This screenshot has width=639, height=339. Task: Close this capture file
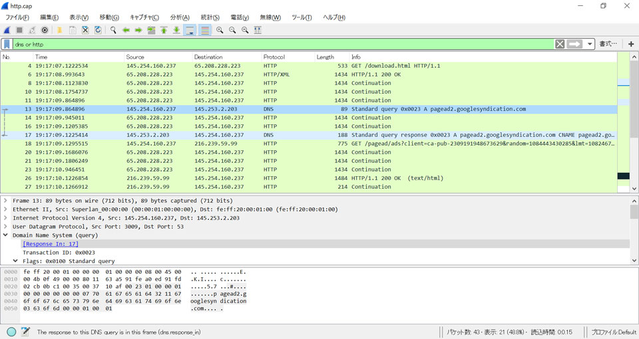point(85,30)
